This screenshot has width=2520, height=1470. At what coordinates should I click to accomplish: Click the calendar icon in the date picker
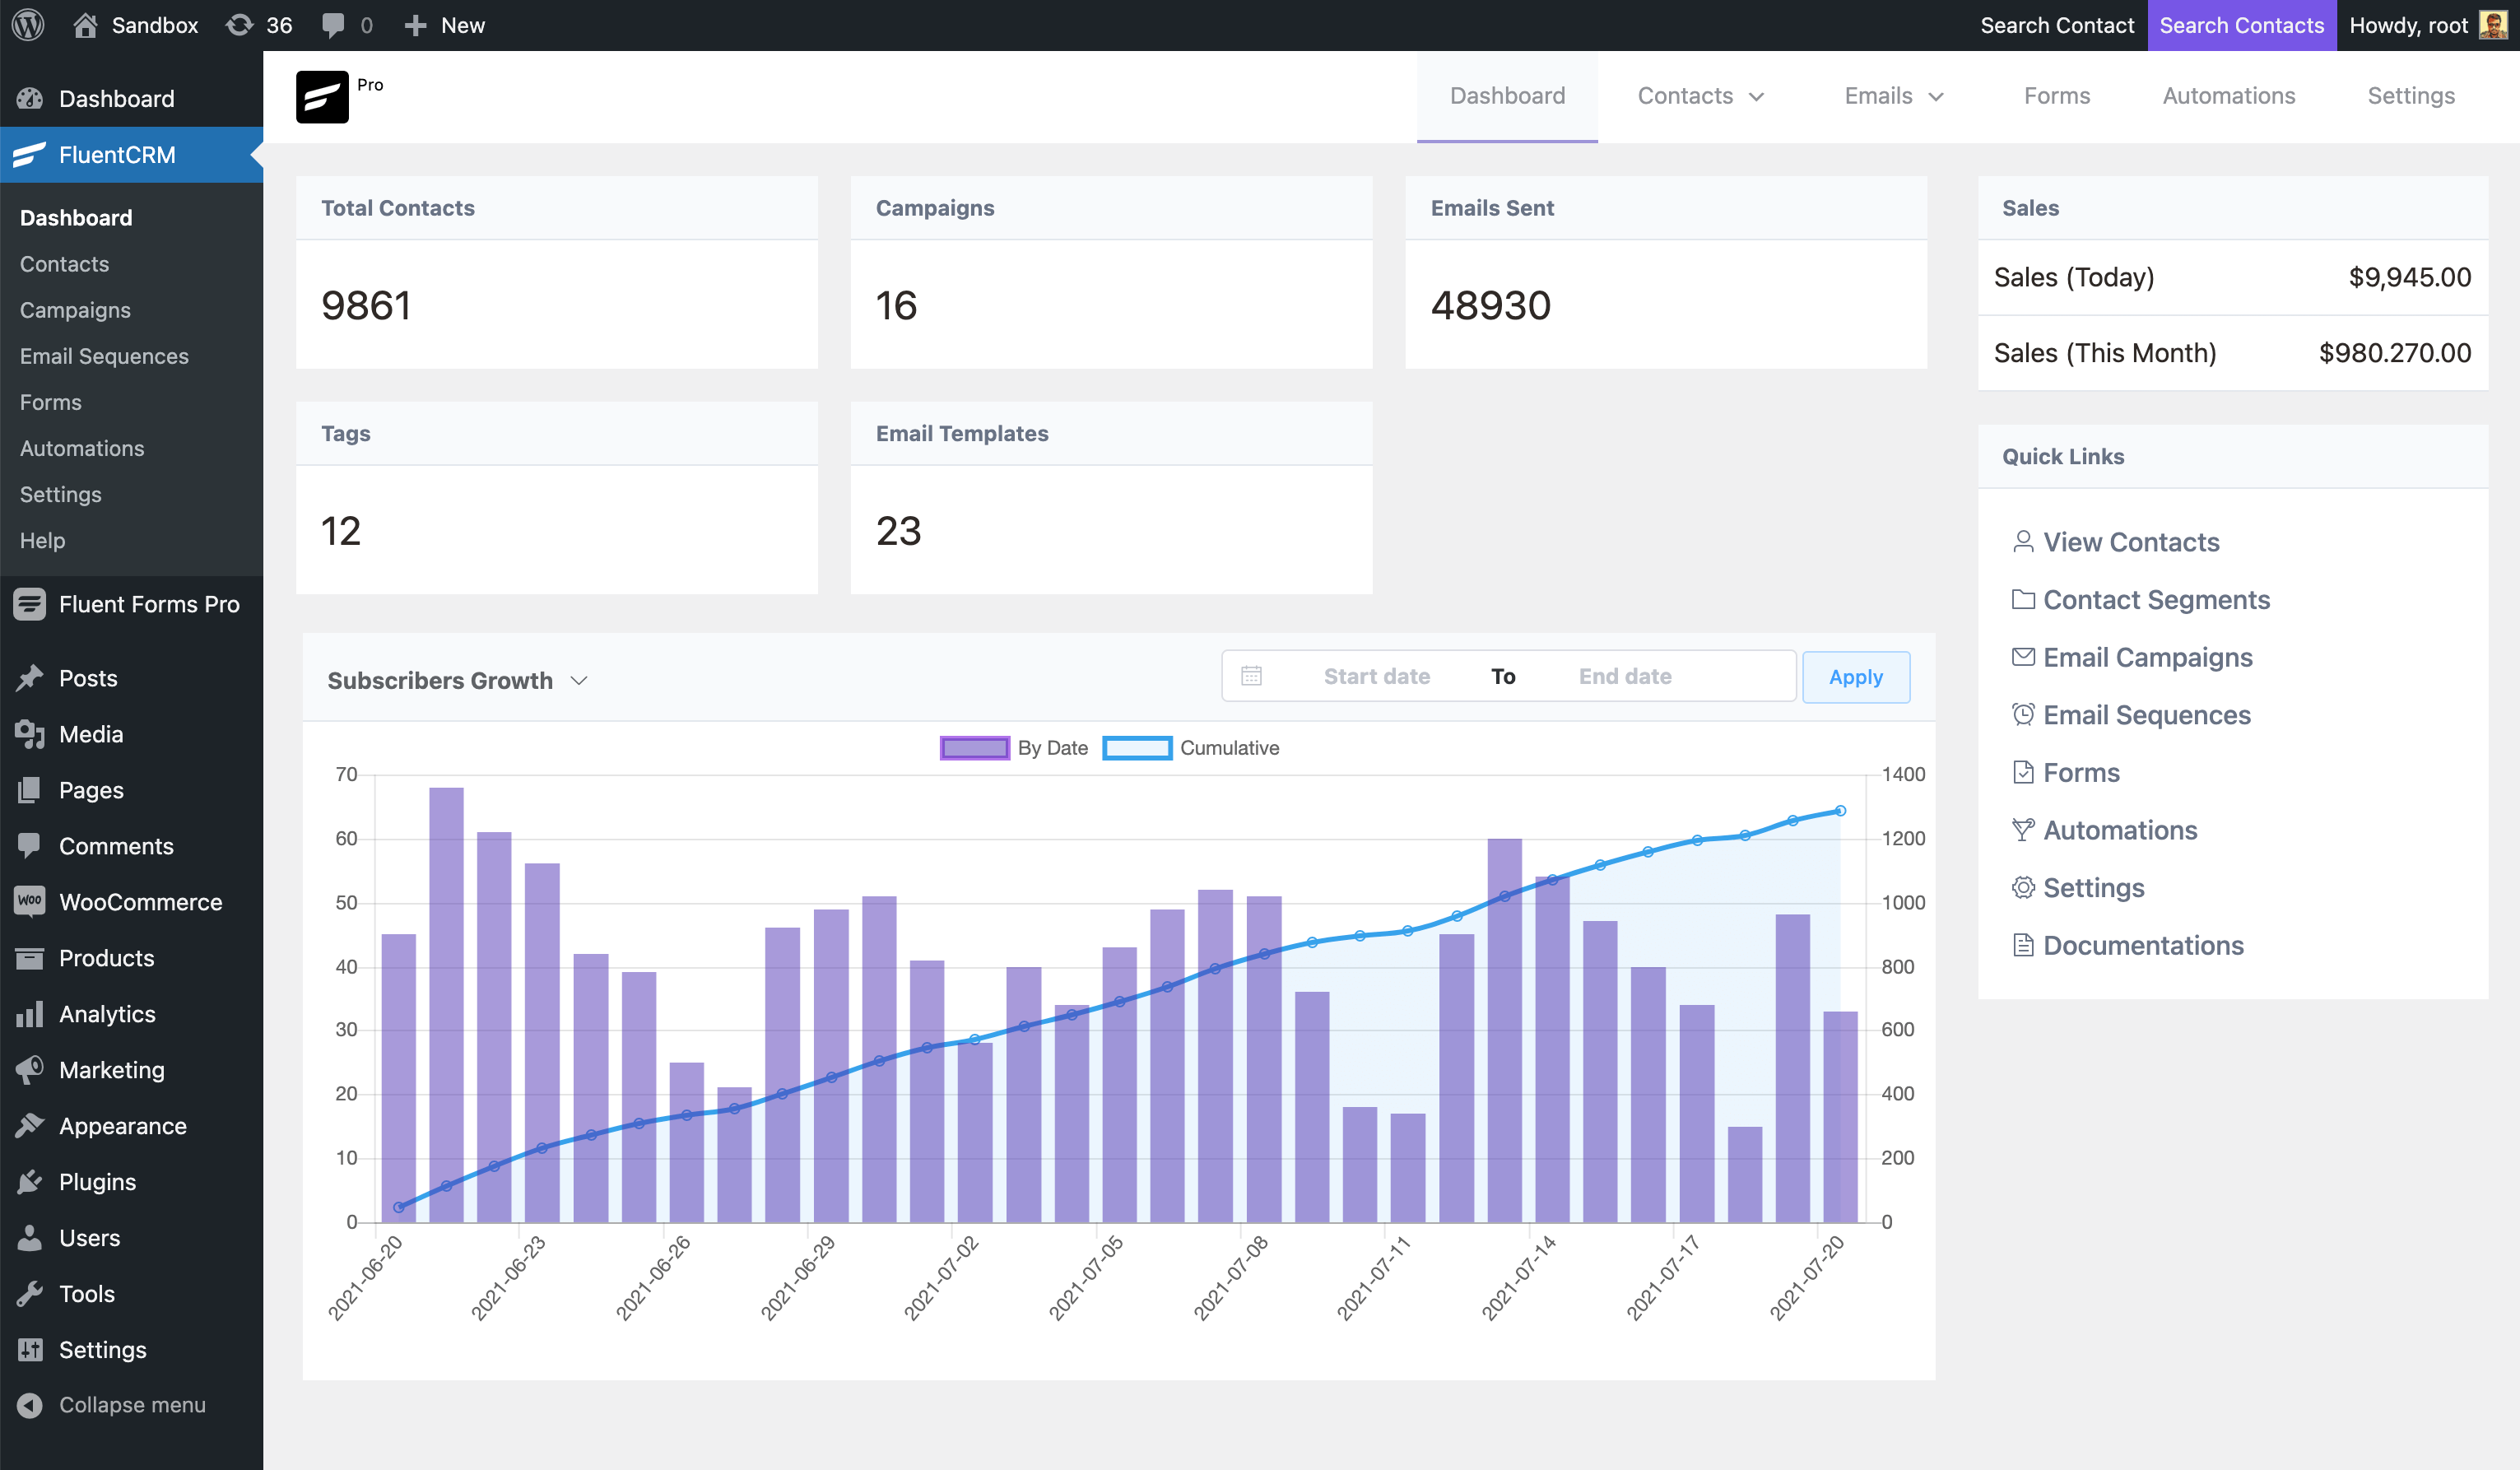click(x=1253, y=676)
